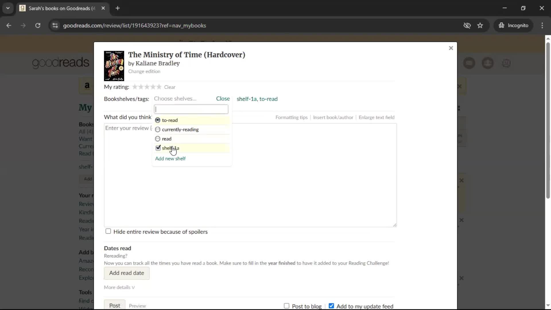551x310 pixels.
Task: Click inside the review text area
Action: (x=250, y=175)
